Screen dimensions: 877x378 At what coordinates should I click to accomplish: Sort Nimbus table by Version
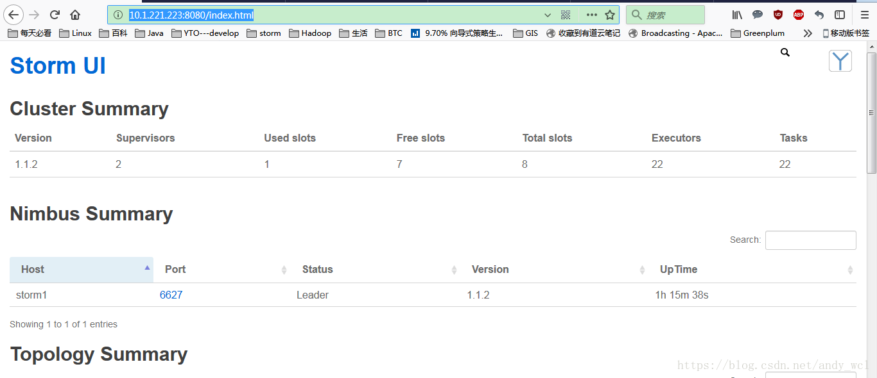click(x=555, y=270)
